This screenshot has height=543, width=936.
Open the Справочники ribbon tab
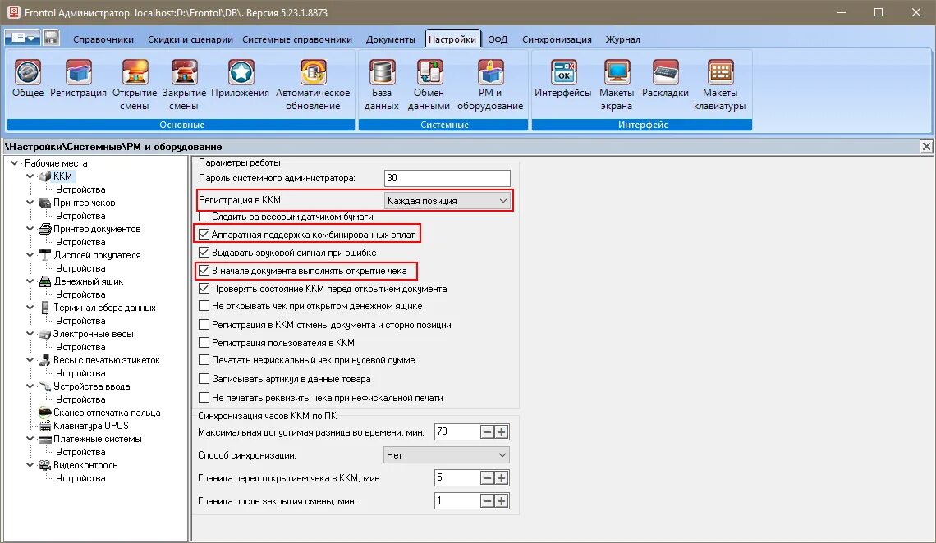pyautogui.click(x=103, y=39)
